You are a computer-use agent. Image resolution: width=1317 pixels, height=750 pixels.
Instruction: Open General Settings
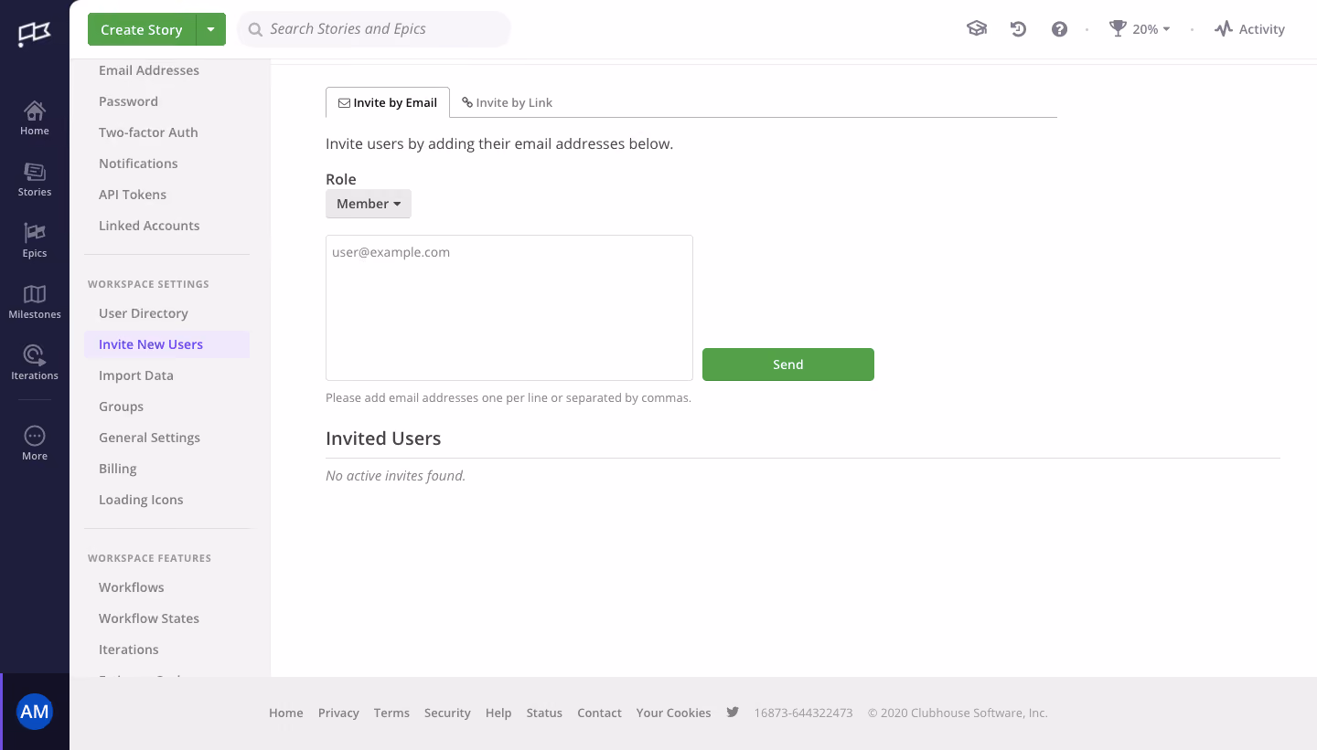click(x=150, y=438)
